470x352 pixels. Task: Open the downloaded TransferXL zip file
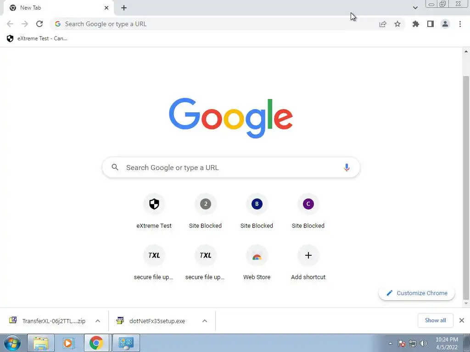[48, 321]
